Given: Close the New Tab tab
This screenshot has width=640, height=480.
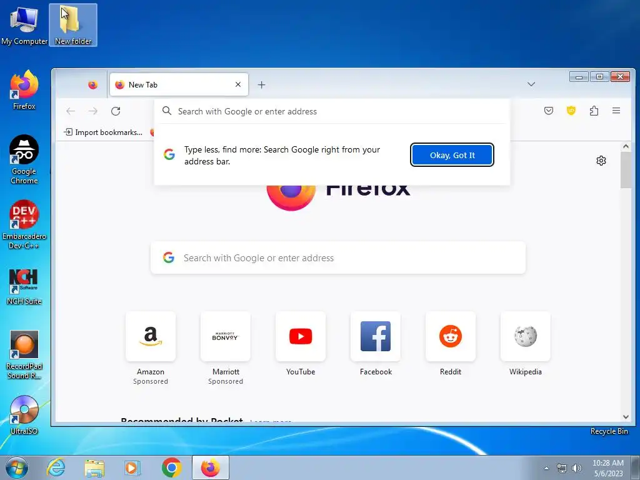Looking at the screenshot, I should [238, 84].
